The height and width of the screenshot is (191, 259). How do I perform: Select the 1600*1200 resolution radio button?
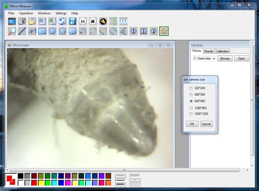(191, 114)
